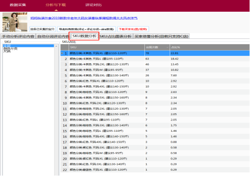250x176 pixels.
Task: Click the red 下载买家秀 button
Action: pyautogui.click(x=133, y=29)
